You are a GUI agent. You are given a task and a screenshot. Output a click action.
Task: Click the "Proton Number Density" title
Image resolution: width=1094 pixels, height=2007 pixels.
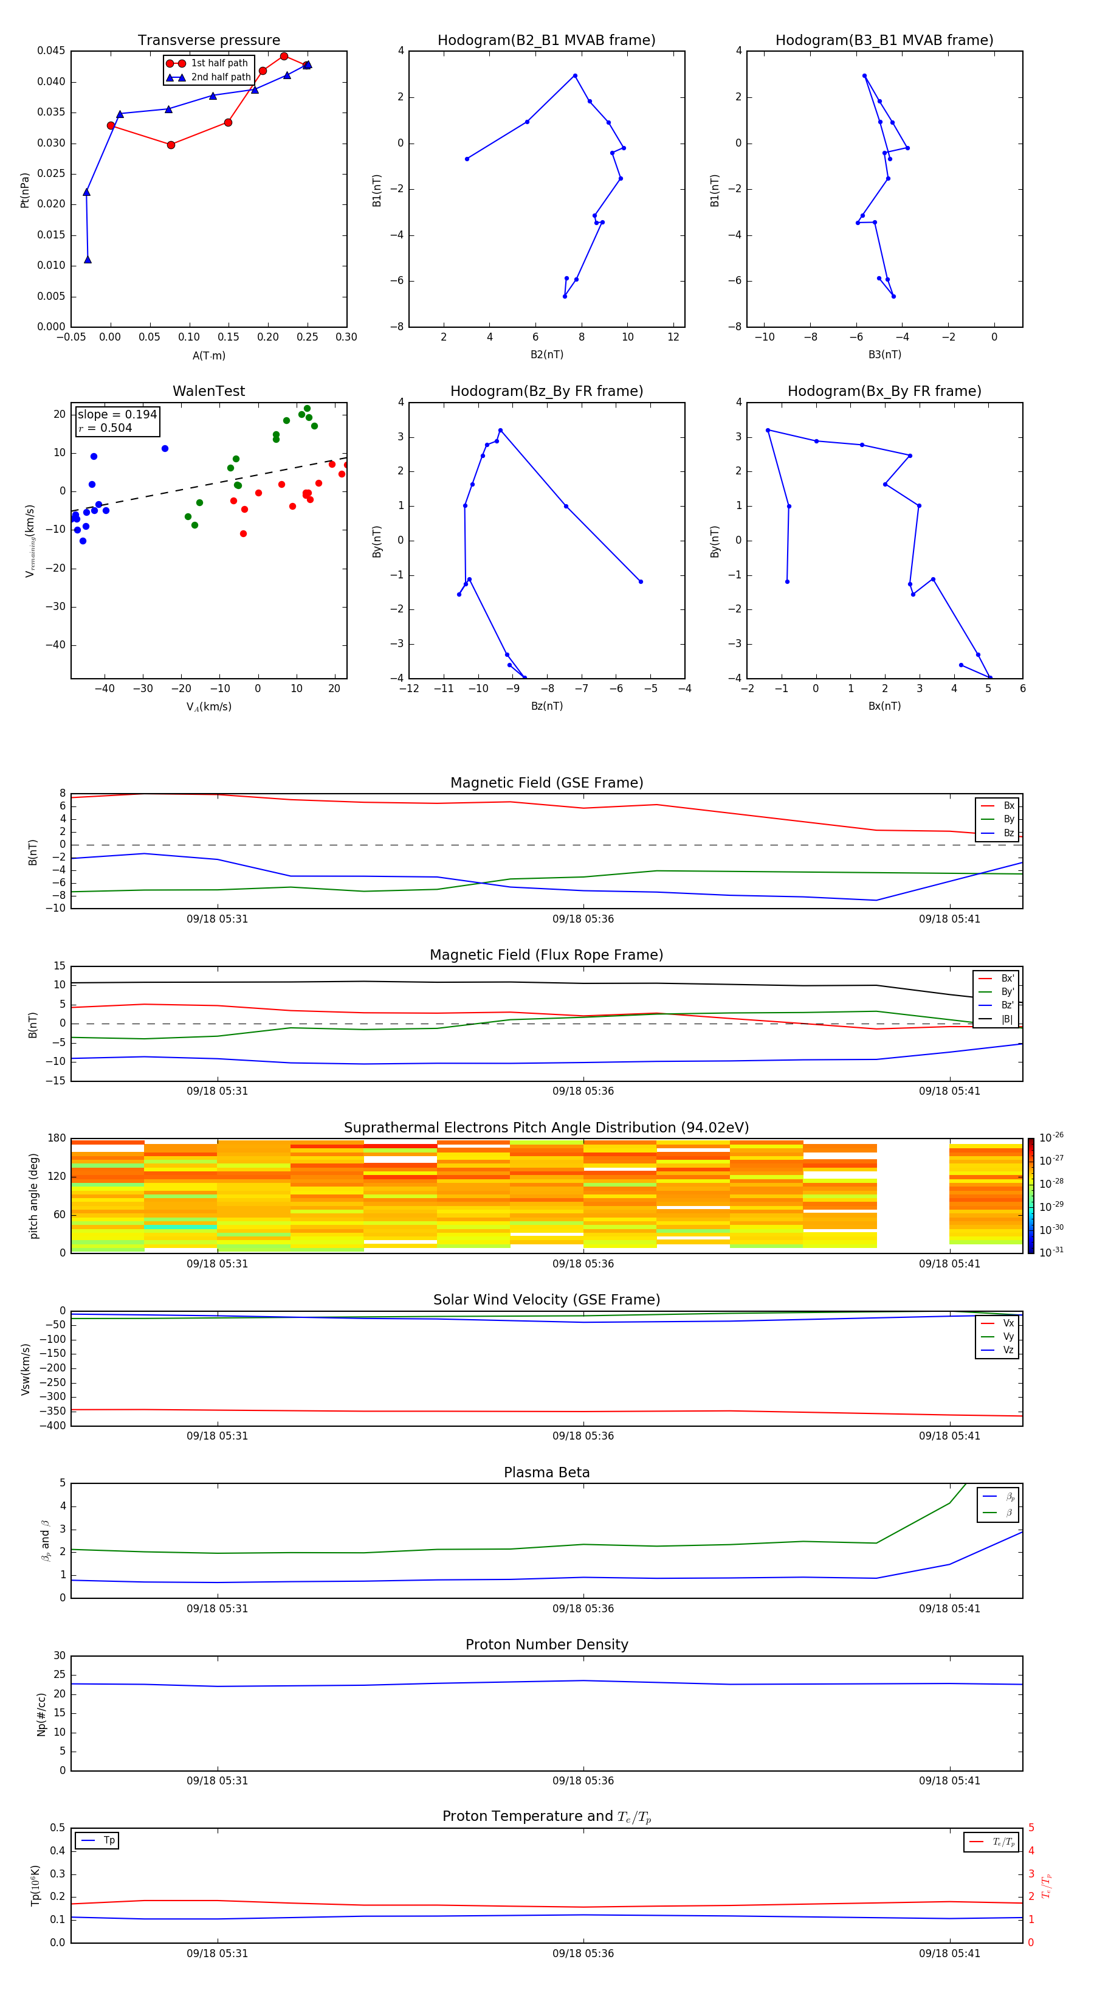point(546,1645)
